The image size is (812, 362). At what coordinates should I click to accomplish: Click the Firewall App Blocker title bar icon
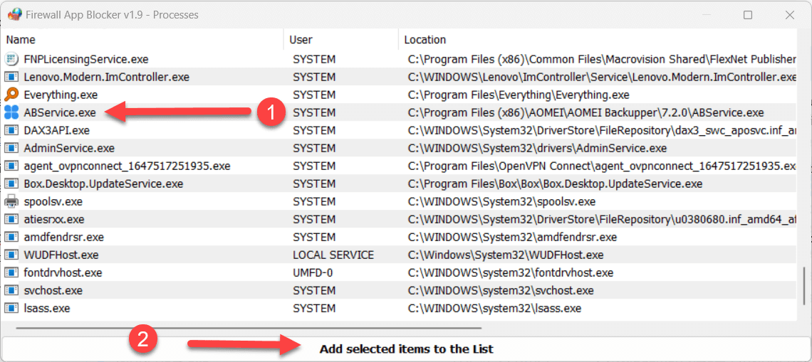click(15, 15)
